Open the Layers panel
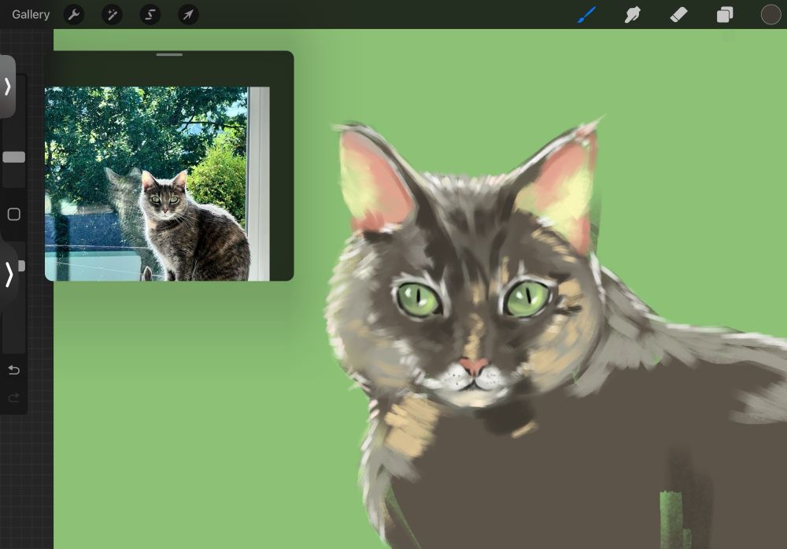This screenshot has height=549, width=787. (724, 14)
